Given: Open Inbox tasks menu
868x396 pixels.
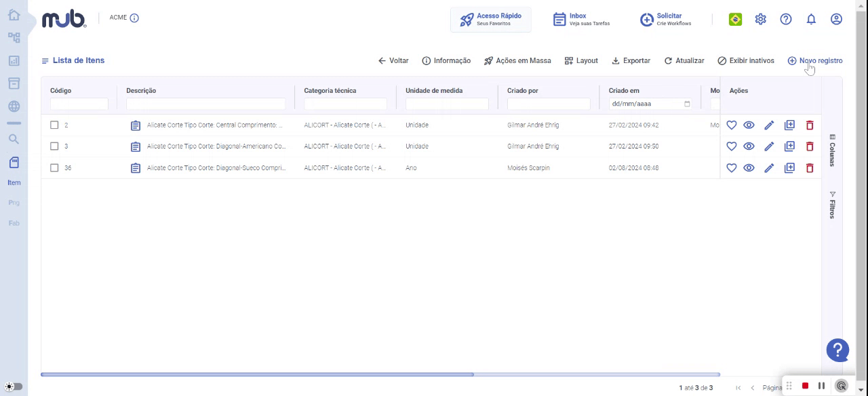Looking at the screenshot, I should (581, 19).
